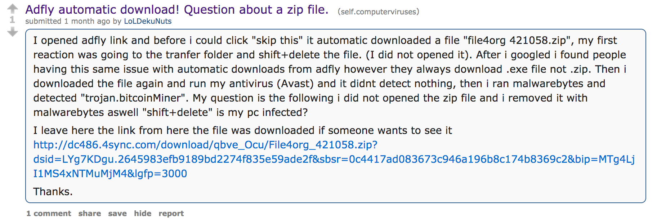Viewport: 657px width, 224px height.
Task: Open the dc486.4sync.com download URL
Action: 205,145
